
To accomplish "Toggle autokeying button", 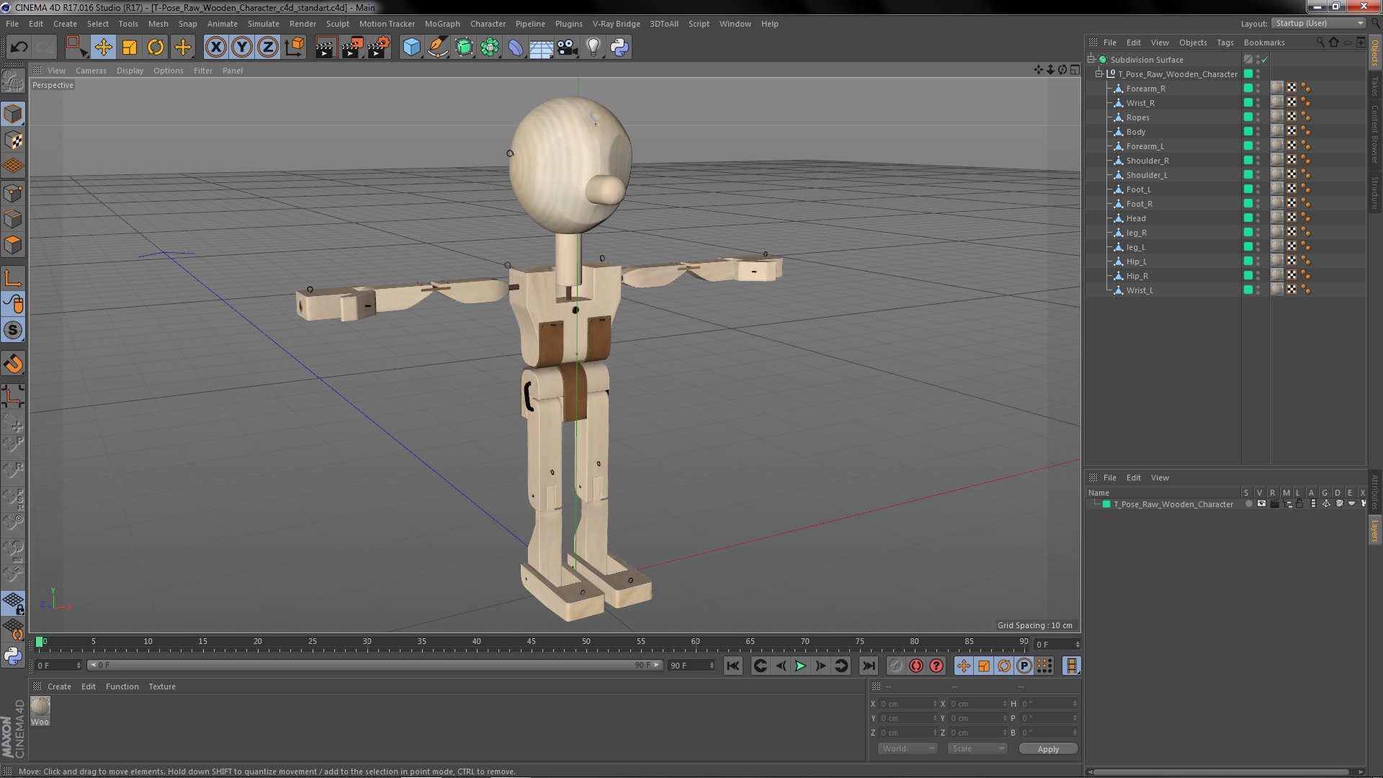I will 916,666.
